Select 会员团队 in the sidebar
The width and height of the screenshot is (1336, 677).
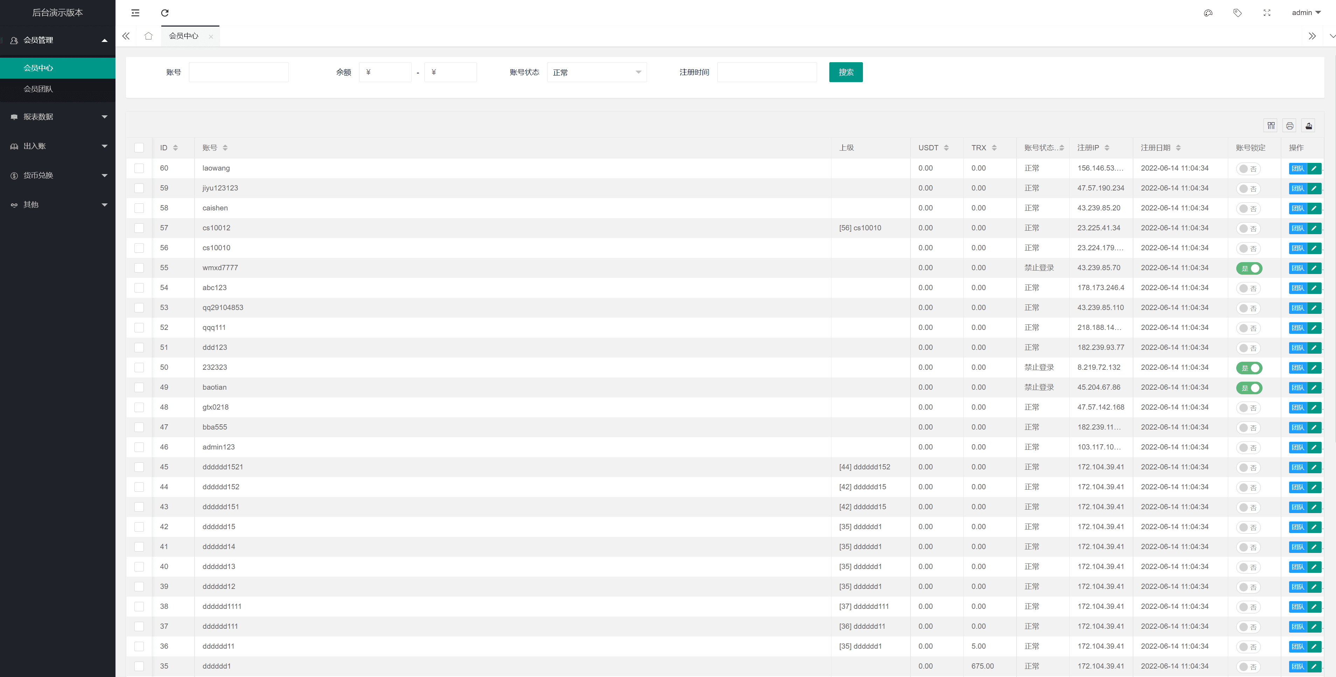coord(38,89)
